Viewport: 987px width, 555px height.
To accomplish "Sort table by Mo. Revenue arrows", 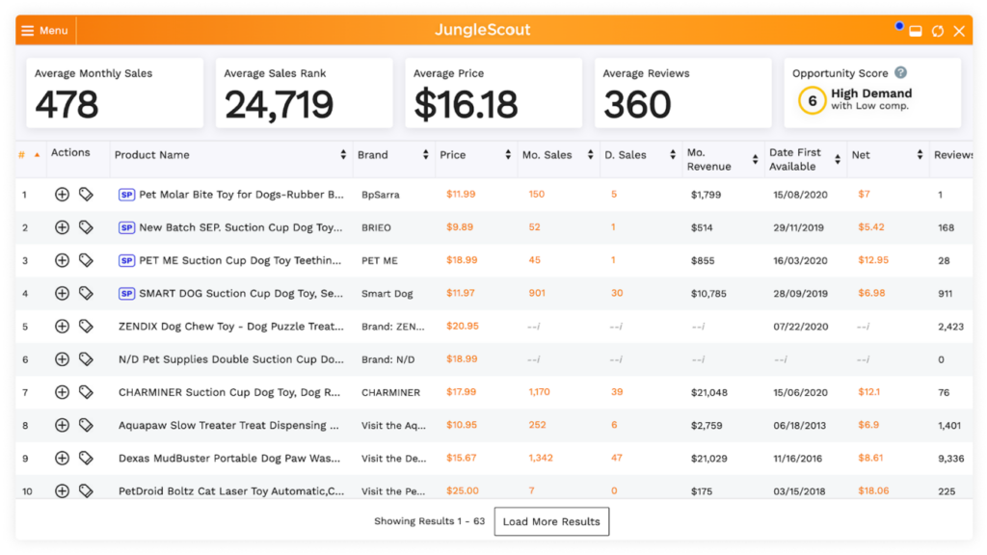I will [756, 160].
